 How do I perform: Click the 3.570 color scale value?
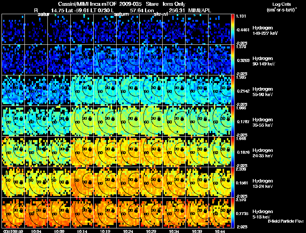coord(241,200)
